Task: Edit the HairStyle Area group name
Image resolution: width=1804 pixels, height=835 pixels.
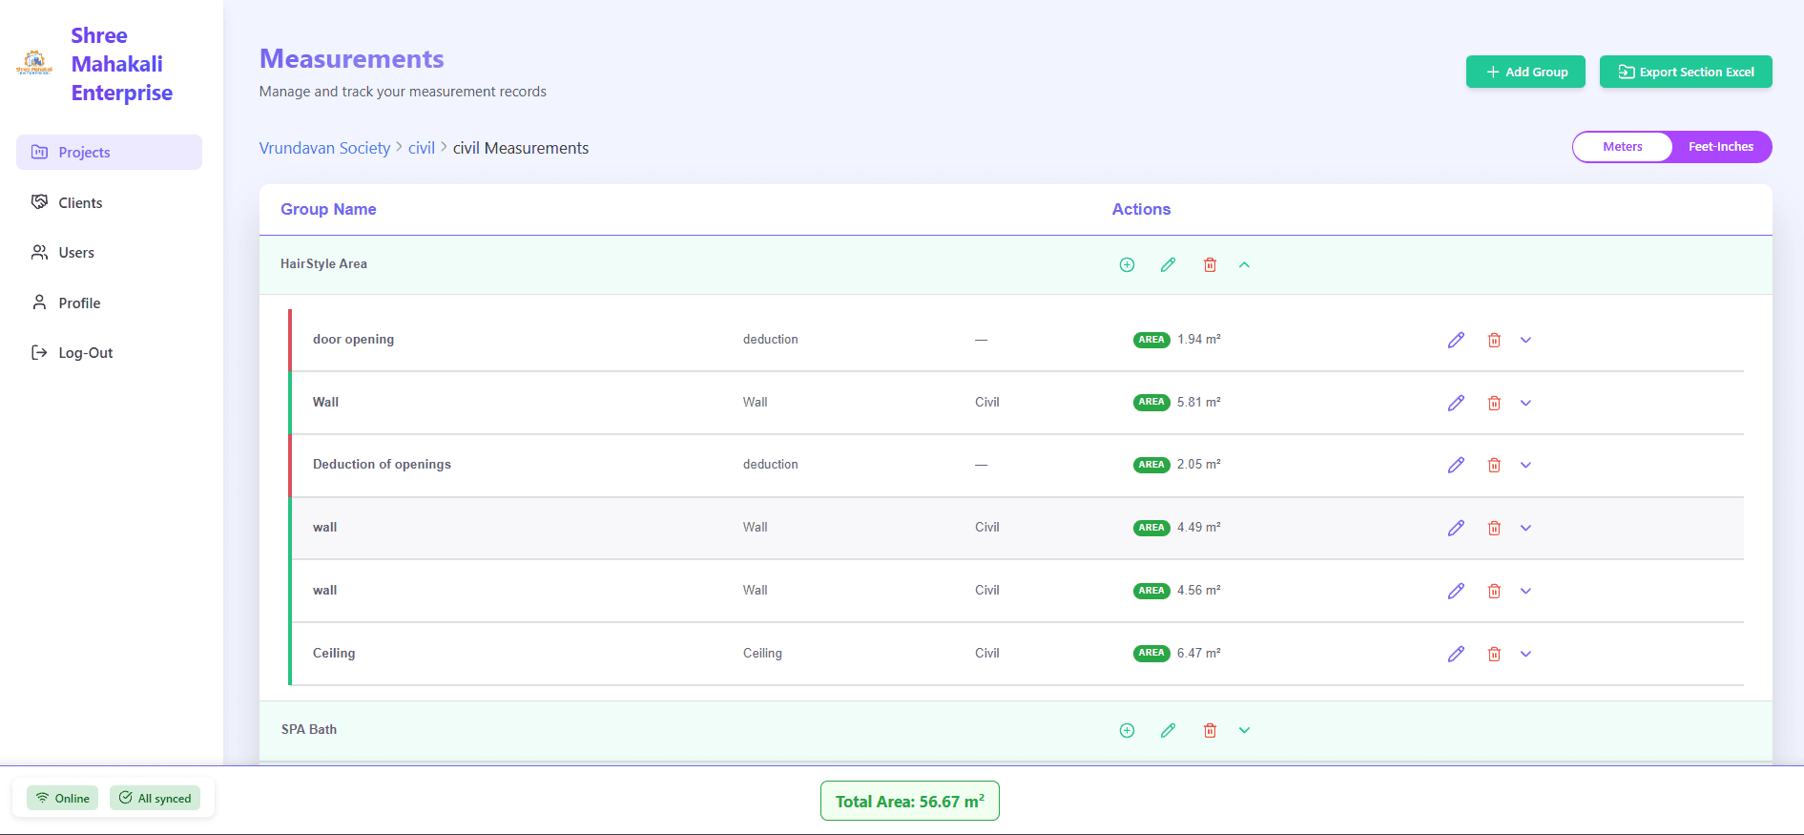Action: [1168, 265]
